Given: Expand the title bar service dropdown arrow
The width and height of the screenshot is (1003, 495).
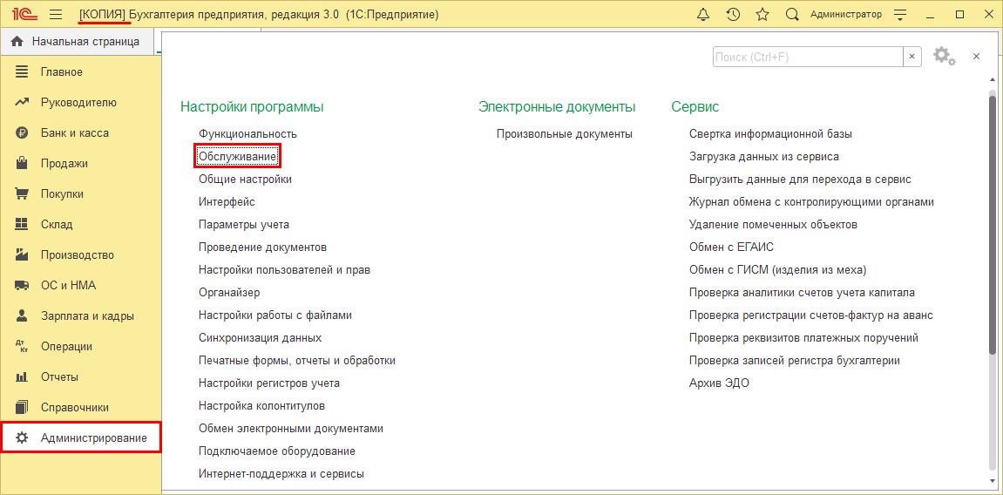Looking at the screenshot, I should [898, 15].
